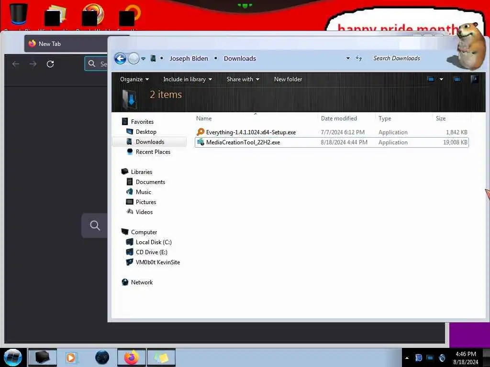Expand the view options dropdown arrow
Viewport: 490px width, 367px height.
point(441,79)
